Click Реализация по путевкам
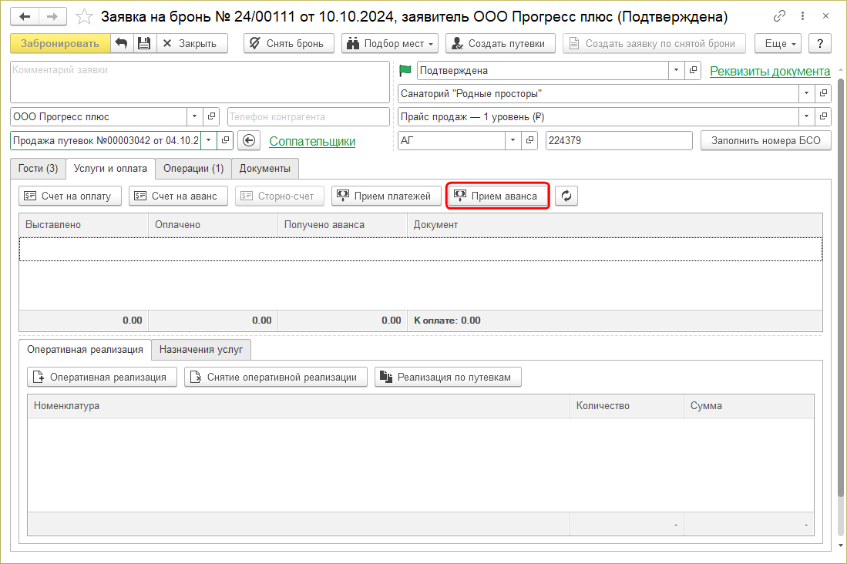Image resolution: width=847 pixels, height=564 pixels. pyautogui.click(x=448, y=377)
